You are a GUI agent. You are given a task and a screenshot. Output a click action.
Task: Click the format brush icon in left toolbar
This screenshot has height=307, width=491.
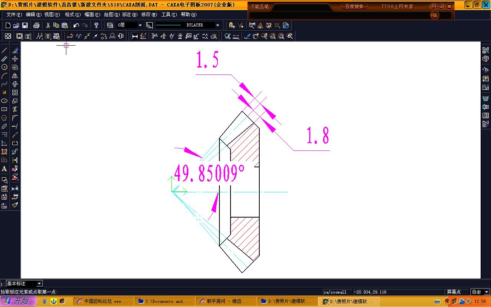15,205
